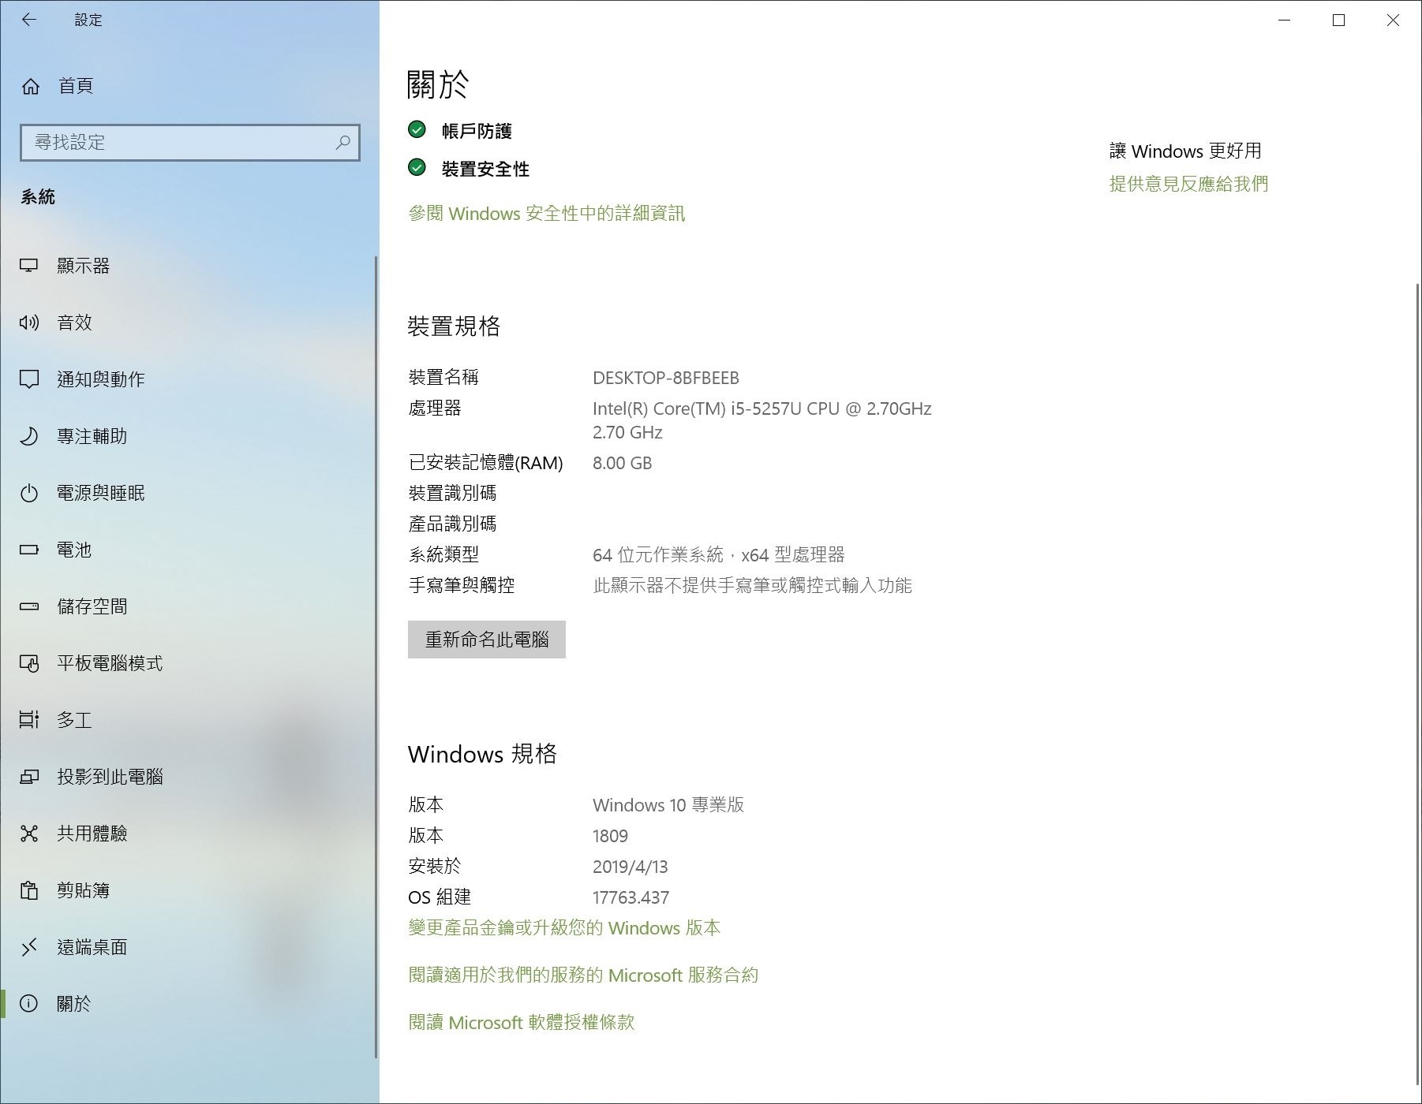Click the 尋找設定 search field
The width and height of the screenshot is (1422, 1104).
pos(190,143)
